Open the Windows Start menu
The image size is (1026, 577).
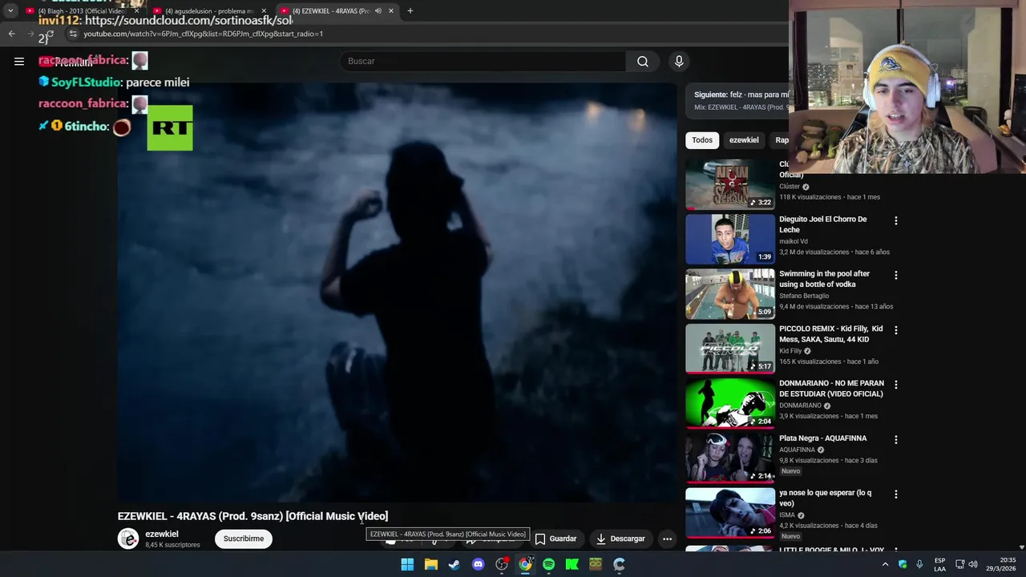[407, 564]
